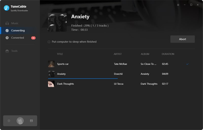Viewport: 203px width, 130px height.
Task: Open the hamburger menu at top right
Action: 178,5
